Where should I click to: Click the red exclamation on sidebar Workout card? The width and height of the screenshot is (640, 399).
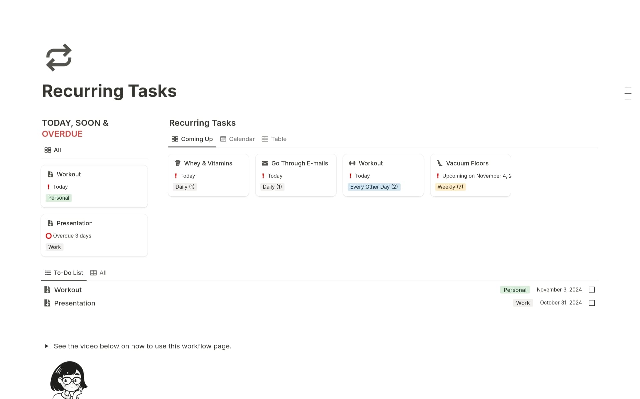pos(49,187)
